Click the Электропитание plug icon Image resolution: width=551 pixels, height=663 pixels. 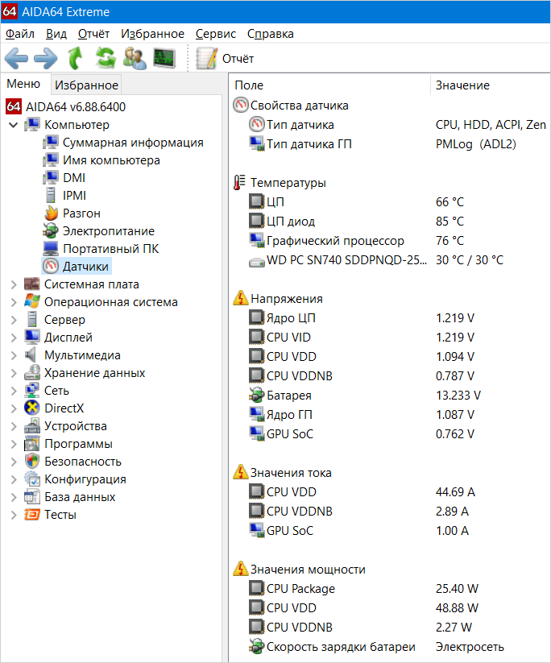point(51,231)
